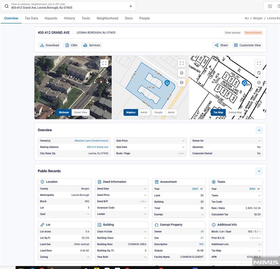Viewport: 280px width, 269px height.
Task: Collapse the Overview section
Action: click(259, 130)
